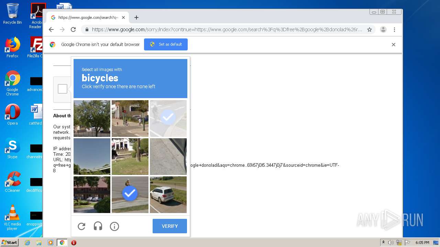Image resolution: width=440 pixels, height=247 pixels.
Task: Open File Explorer from taskbar
Action: point(39,243)
